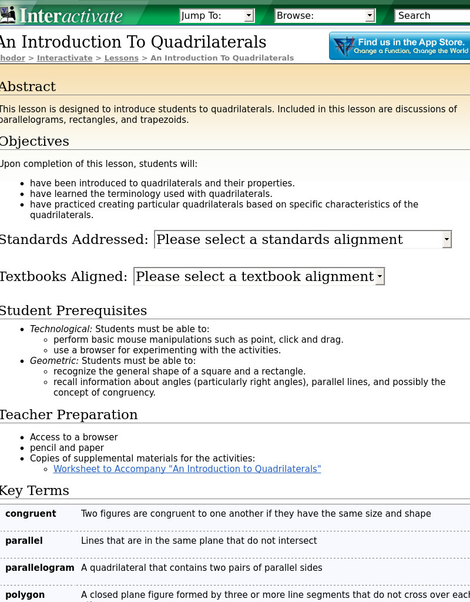Click the 'Standards Addressed:' label
The width and height of the screenshot is (470, 602).
click(x=73, y=240)
